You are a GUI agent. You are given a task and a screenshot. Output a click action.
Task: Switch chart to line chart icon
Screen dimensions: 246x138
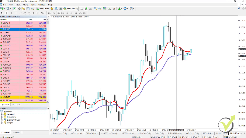(90, 8)
